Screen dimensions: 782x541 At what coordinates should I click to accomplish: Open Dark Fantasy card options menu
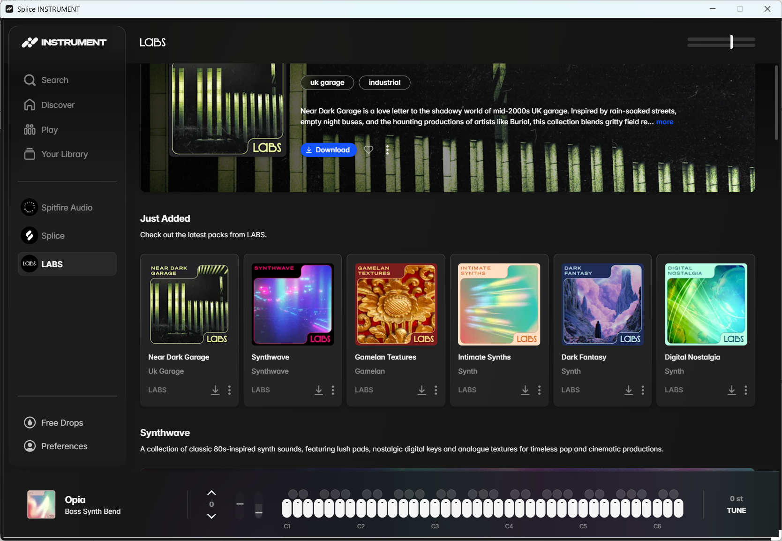tap(643, 390)
